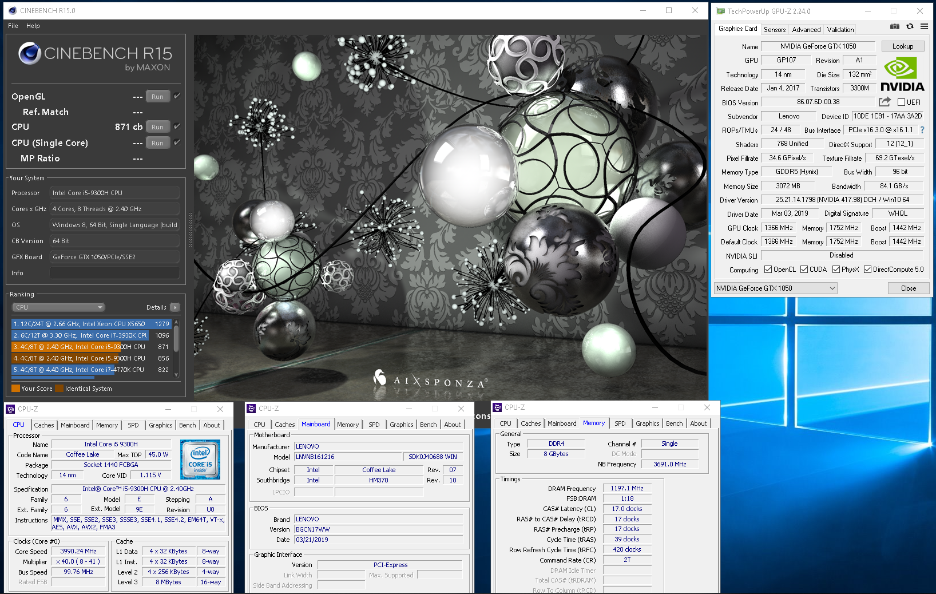Run the CPU benchmark
The image size is (936, 594).
click(x=157, y=127)
